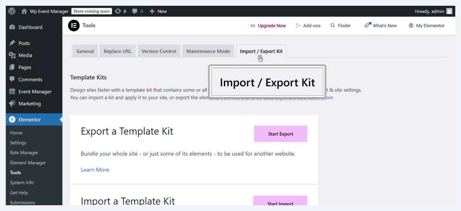
Task: Click the My Elementor account icon
Action: (411, 26)
